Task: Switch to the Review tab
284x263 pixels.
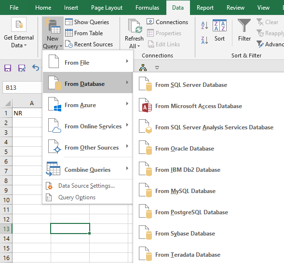Action: click(235, 8)
